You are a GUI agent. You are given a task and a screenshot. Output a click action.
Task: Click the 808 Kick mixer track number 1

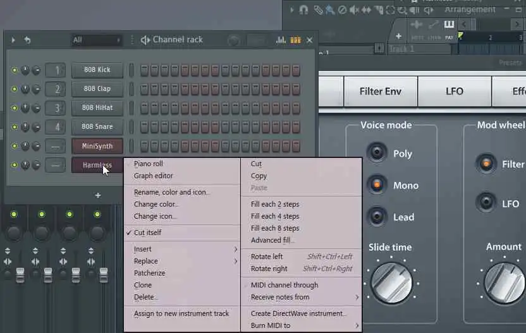56,70
